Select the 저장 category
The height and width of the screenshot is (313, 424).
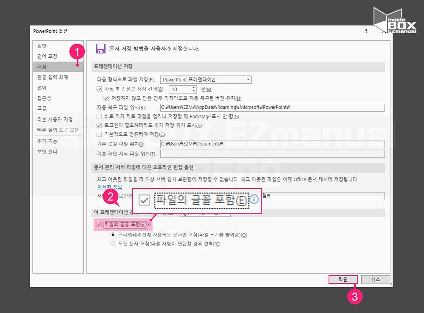click(58, 67)
